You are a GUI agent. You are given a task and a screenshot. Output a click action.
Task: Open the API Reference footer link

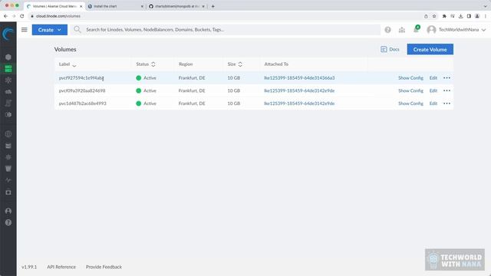click(x=61, y=267)
